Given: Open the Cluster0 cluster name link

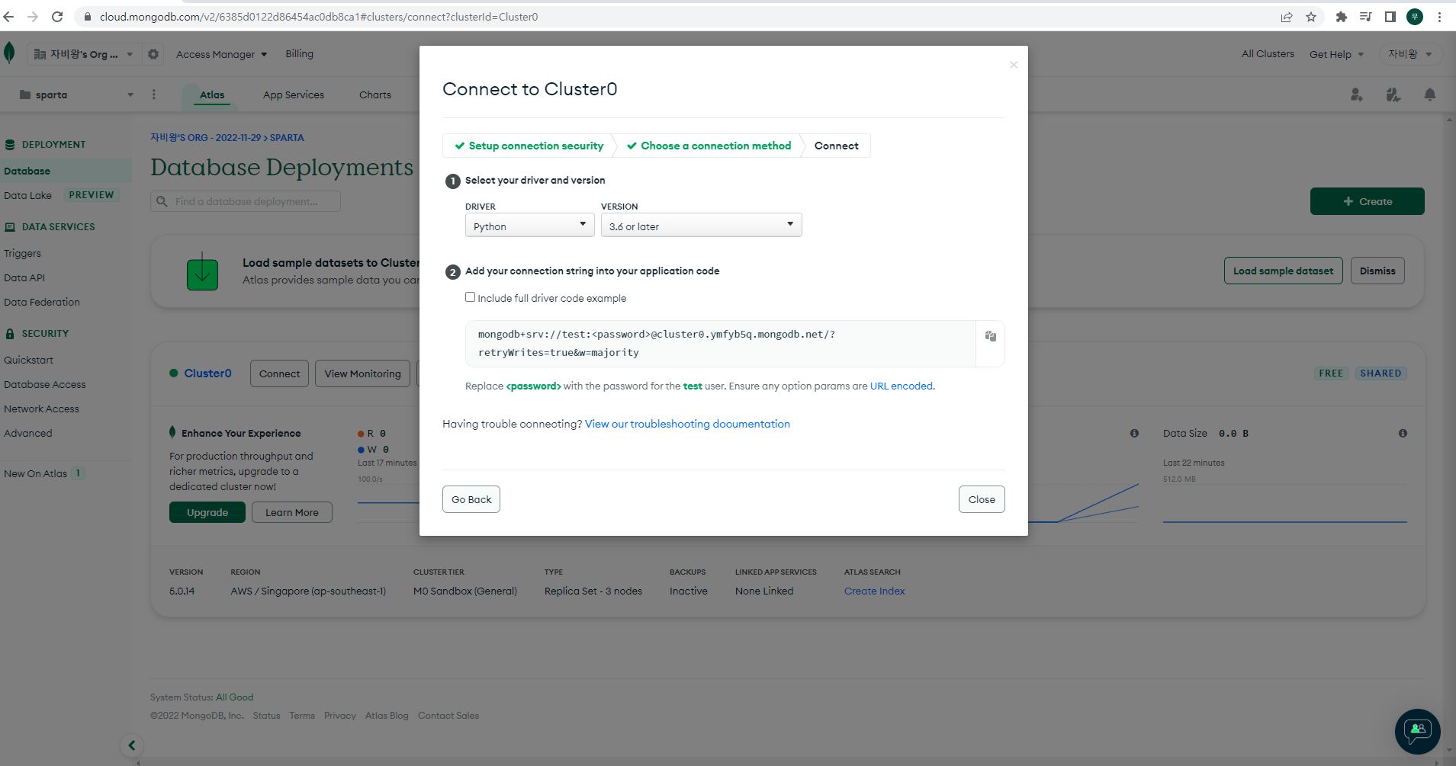Looking at the screenshot, I should pos(207,373).
